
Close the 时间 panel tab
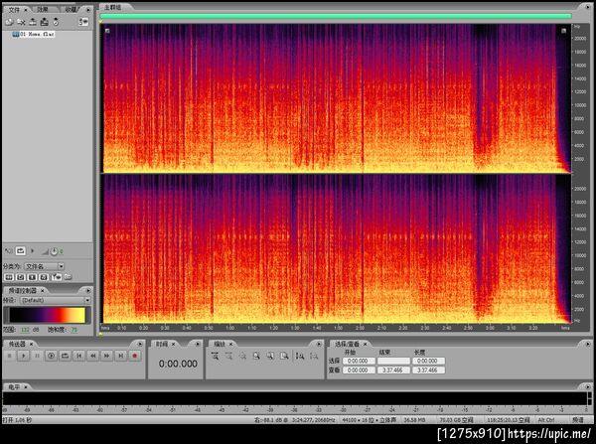[176, 343]
